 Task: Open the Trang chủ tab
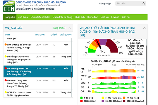point(10,17)
